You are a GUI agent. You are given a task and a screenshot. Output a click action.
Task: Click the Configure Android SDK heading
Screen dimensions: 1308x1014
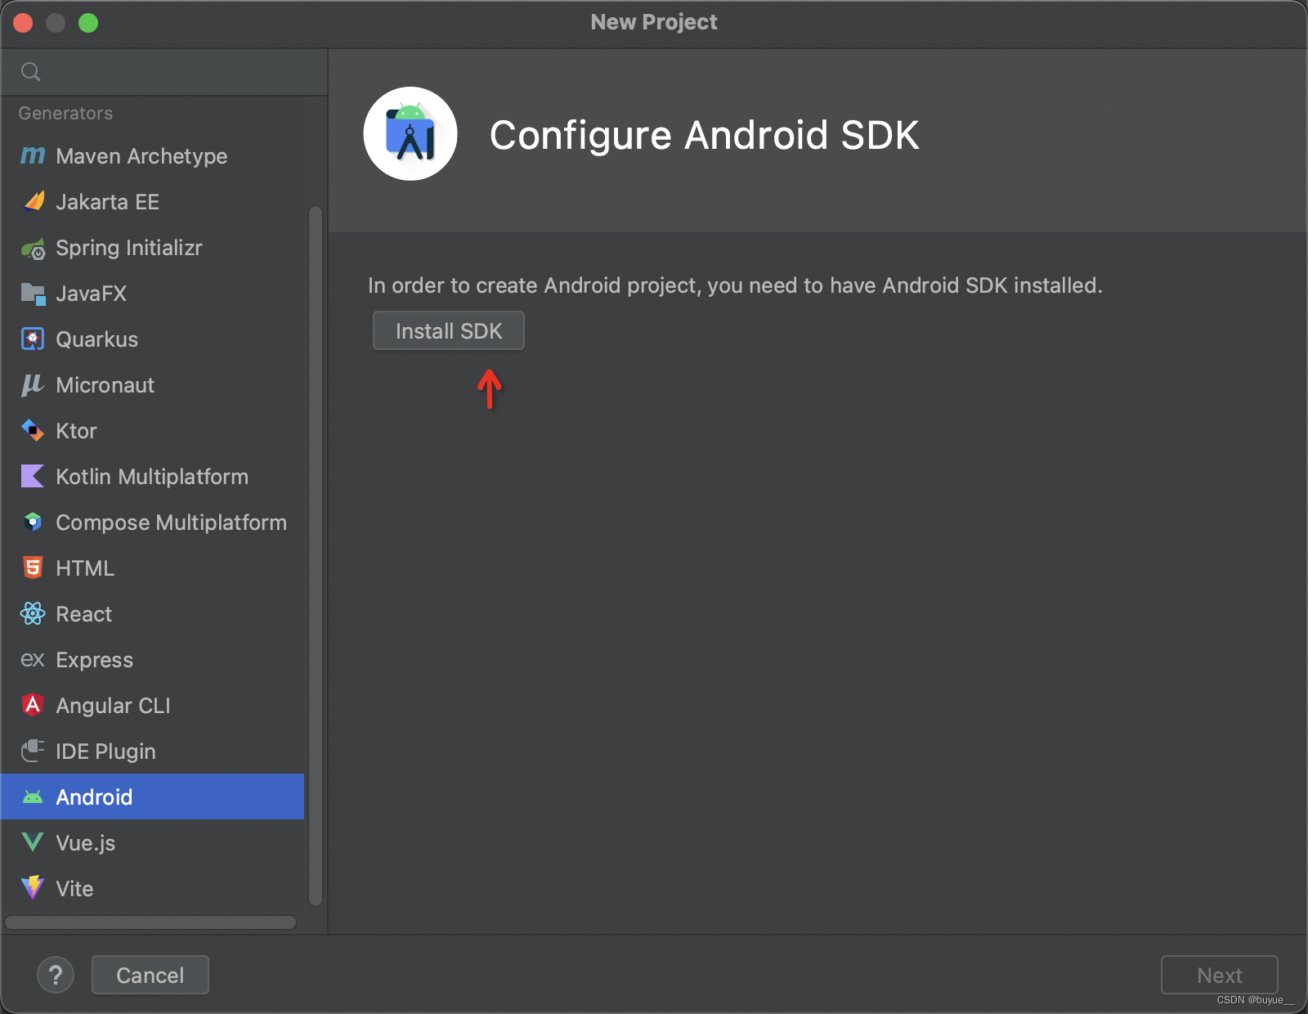tap(705, 135)
